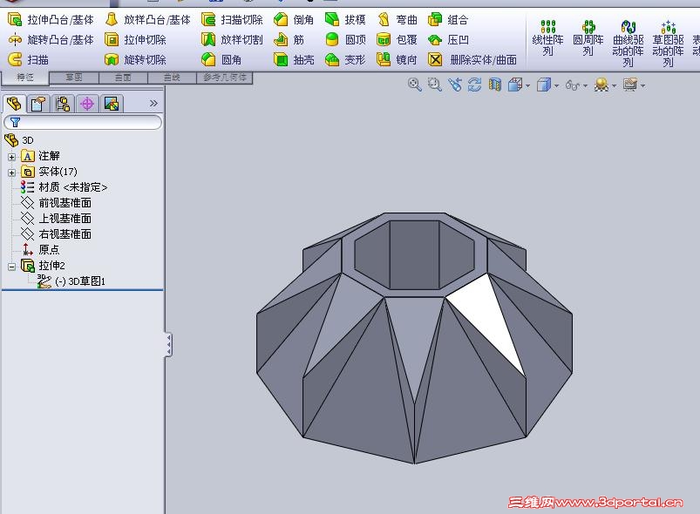
Task: Choose the 筋 rib tool
Action: (289, 40)
